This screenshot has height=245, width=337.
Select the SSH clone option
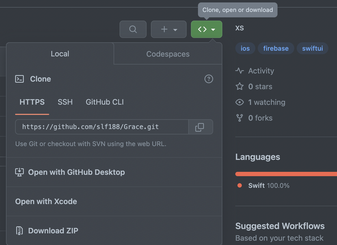coord(65,102)
